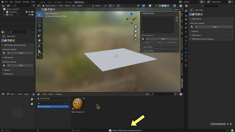Open the viewport Options dropdown
This screenshot has width=235, height=132.
[178, 10]
